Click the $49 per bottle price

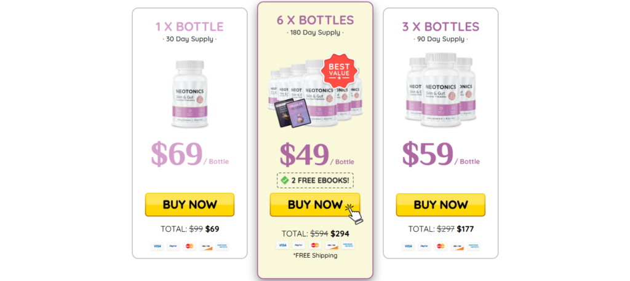tap(317, 155)
